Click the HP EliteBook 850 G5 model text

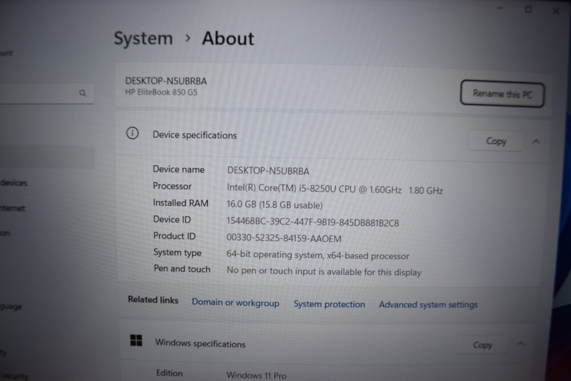[161, 92]
